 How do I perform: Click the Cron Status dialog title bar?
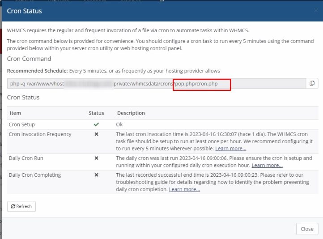pos(134,11)
